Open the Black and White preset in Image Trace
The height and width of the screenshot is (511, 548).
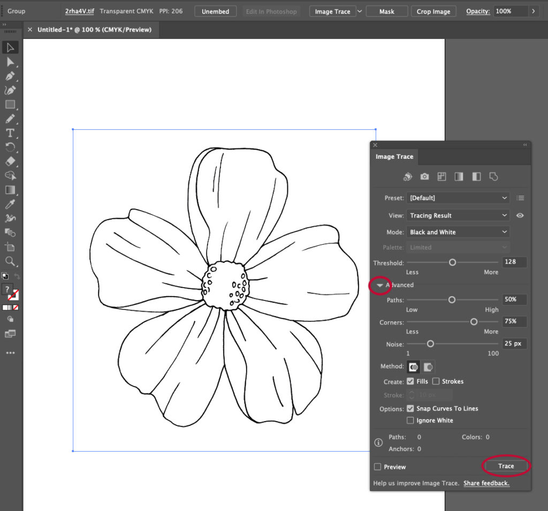pyautogui.click(x=476, y=176)
